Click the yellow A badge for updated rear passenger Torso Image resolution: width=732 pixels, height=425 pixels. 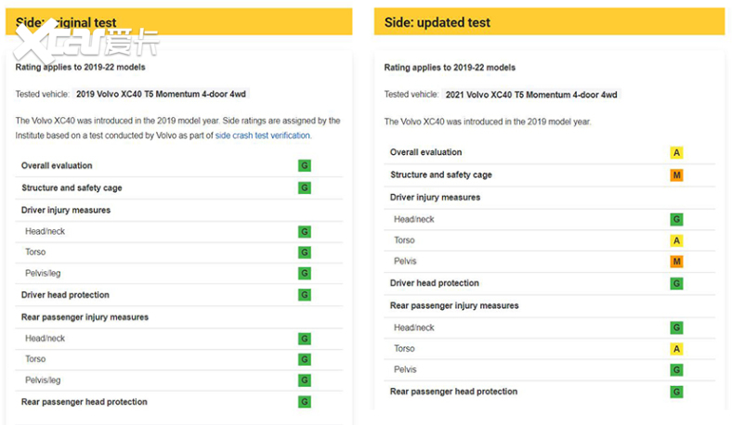(676, 349)
